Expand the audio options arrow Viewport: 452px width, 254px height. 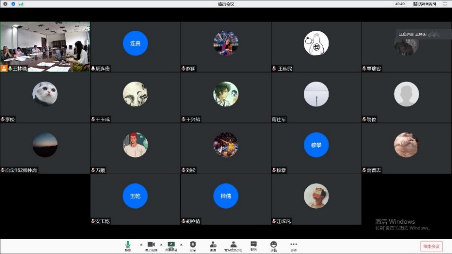[x=140, y=244]
